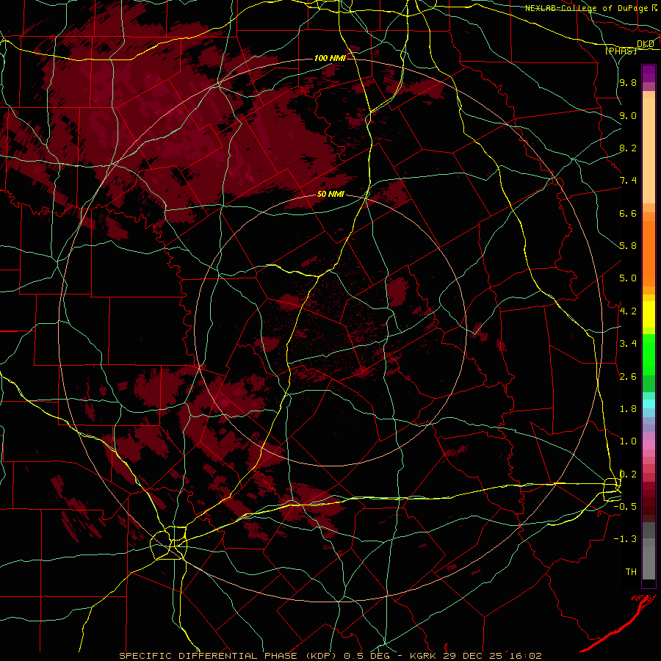Click the -1.3 value on the scale

pos(625,539)
